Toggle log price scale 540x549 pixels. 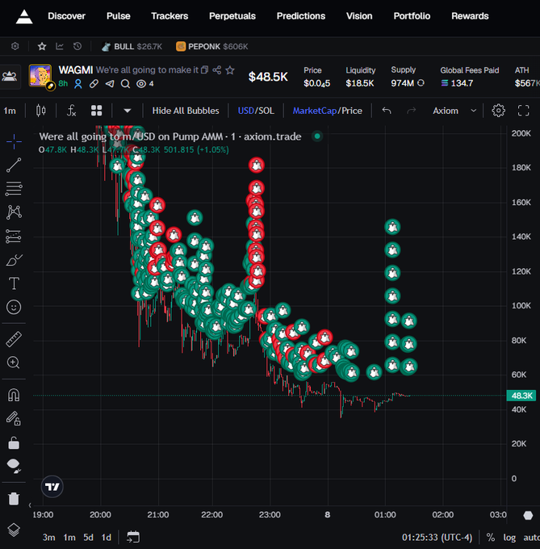coord(509,538)
